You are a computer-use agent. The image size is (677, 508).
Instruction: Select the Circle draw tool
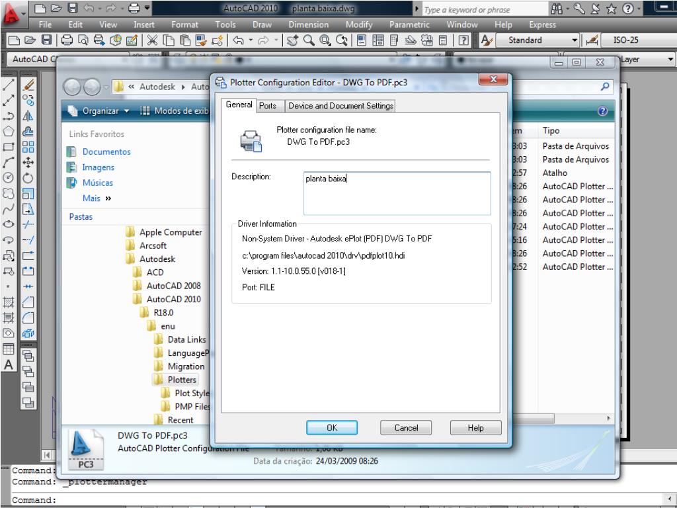tap(8, 177)
